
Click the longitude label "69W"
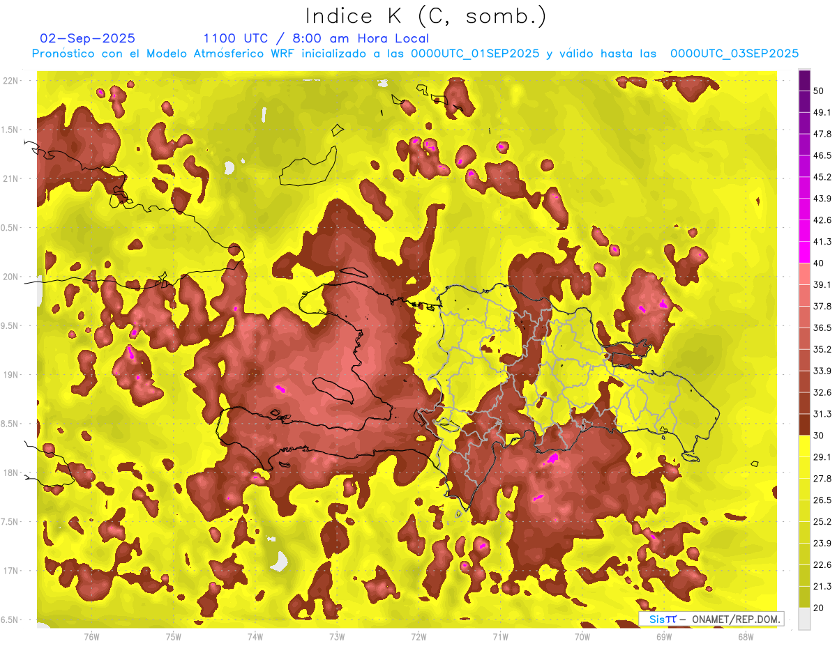tap(663, 636)
